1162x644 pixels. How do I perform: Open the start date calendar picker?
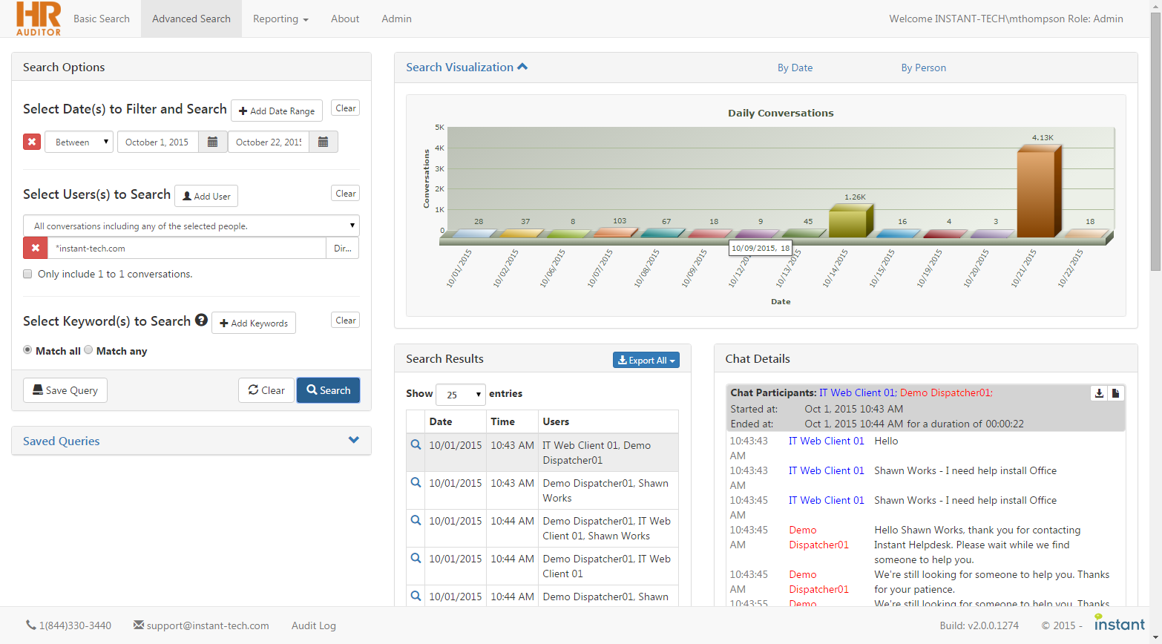[x=213, y=142]
